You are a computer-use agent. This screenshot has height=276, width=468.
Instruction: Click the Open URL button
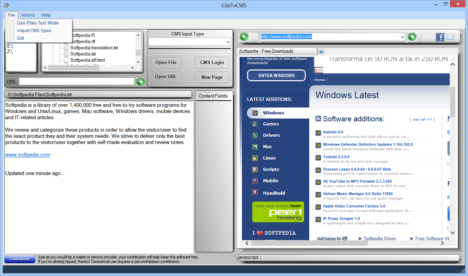pyautogui.click(x=166, y=77)
